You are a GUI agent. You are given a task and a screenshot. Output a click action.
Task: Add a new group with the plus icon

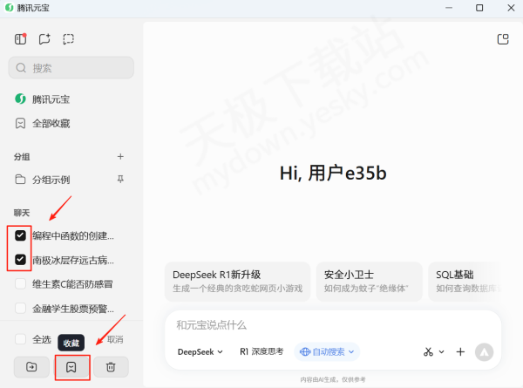(120, 156)
